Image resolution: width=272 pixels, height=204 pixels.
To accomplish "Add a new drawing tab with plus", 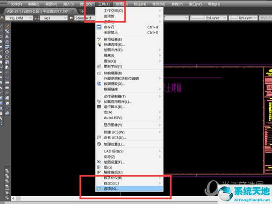I will (x=82, y=11).
